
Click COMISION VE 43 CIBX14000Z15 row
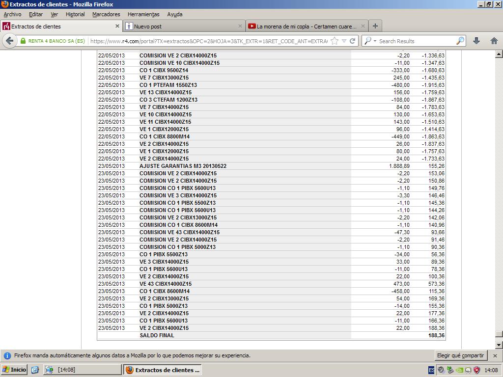(x=179, y=232)
